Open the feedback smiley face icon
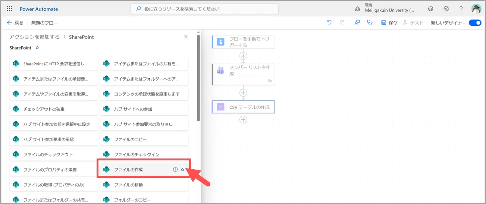486x204 pixels. (x=431, y=9)
